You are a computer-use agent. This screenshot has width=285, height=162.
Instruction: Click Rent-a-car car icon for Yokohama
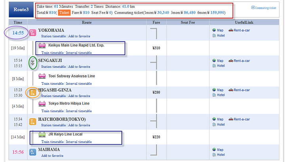click(231, 30)
